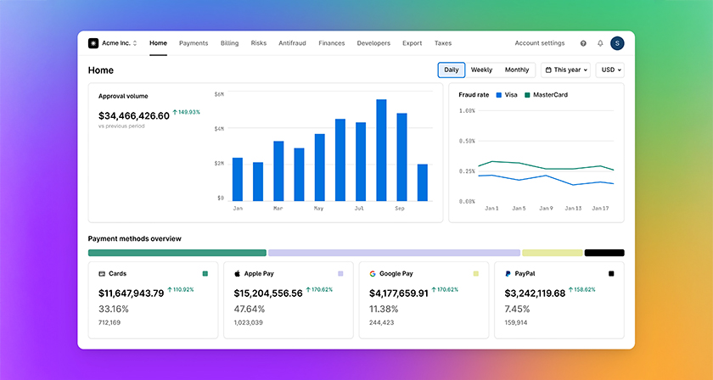
Task: Click the 712,169 Cards transaction count
Action: 109,322
